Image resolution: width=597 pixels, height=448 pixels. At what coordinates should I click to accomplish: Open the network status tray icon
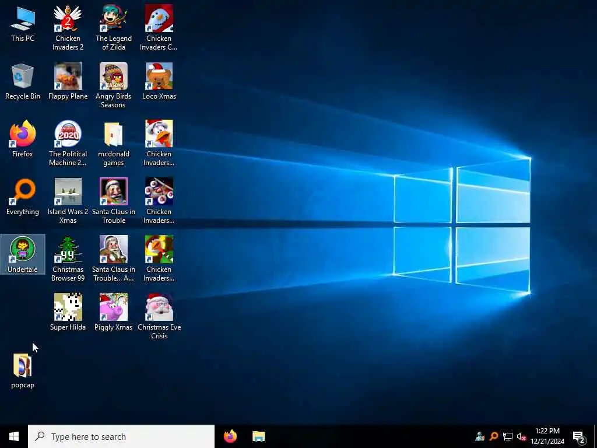click(x=508, y=436)
